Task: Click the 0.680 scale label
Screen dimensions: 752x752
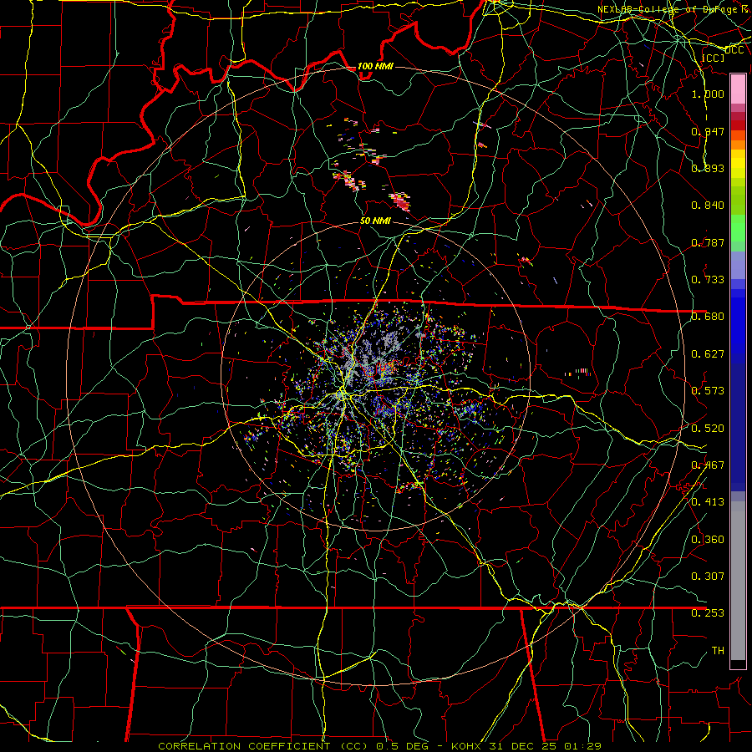Action: [x=708, y=316]
